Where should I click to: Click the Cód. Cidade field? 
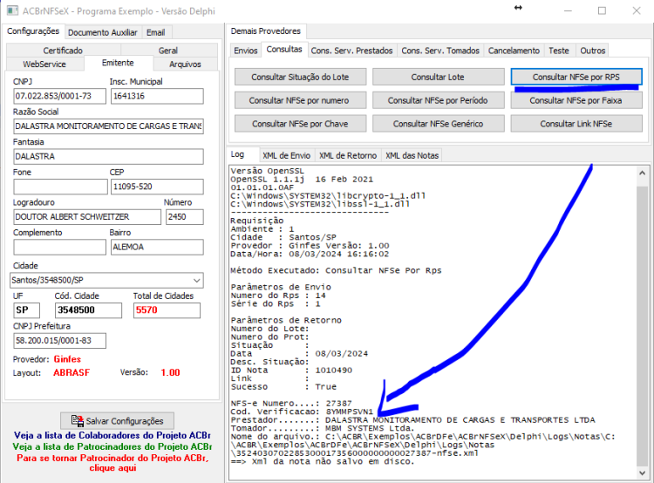pyautogui.click(x=88, y=310)
